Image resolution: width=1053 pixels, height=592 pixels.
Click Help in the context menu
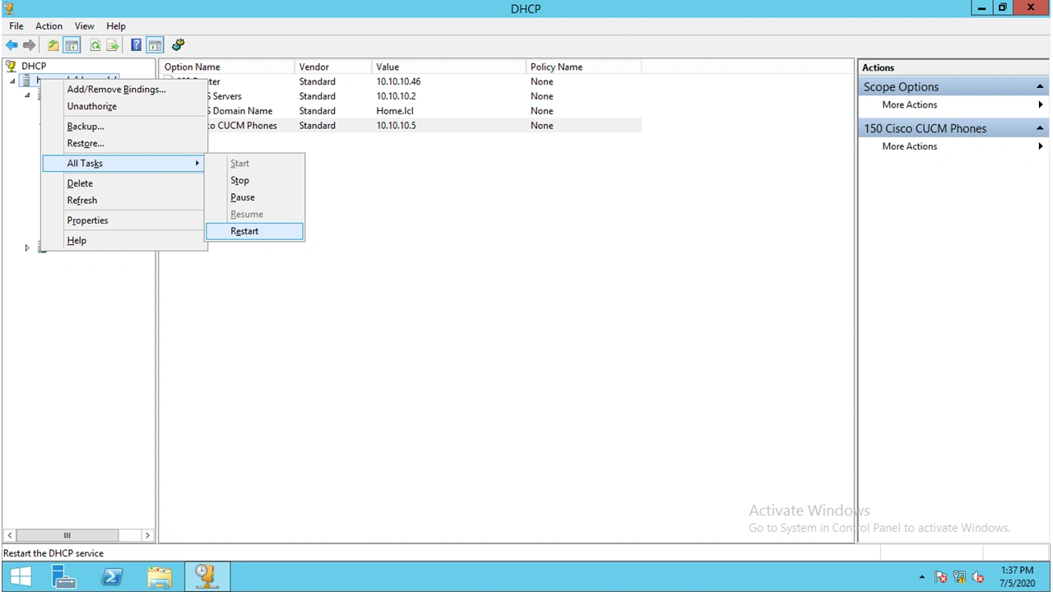tap(123, 241)
